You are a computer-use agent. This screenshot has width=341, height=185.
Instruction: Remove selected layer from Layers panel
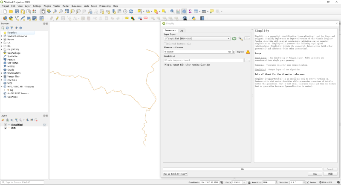(x=36, y=120)
